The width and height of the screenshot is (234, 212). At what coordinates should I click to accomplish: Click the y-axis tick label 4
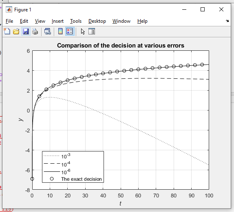[29, 71]
